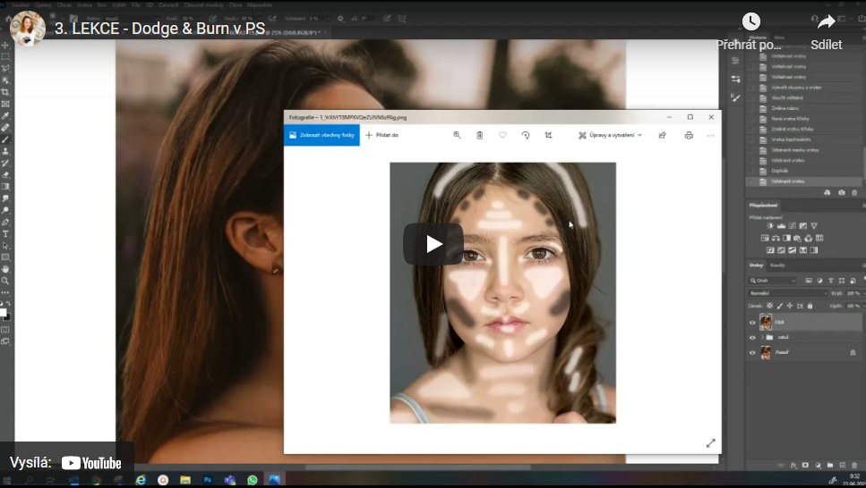This screenshot has width=866, height=488.
Task: Open the Vrstva menu
Action: coord(84,5)
